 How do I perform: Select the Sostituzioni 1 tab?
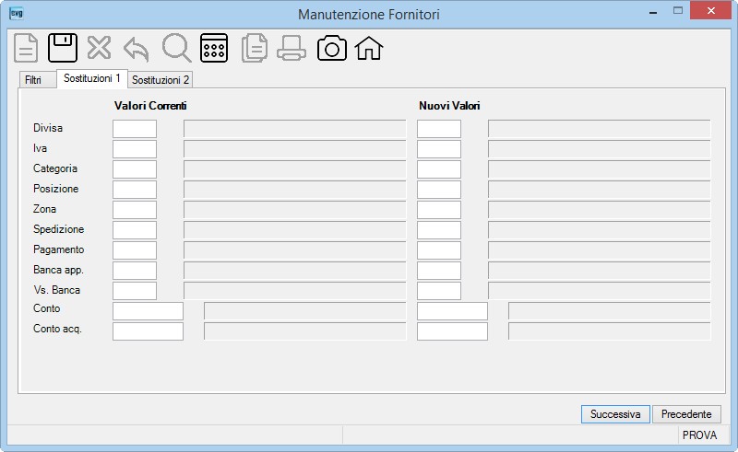pos(92,78)
